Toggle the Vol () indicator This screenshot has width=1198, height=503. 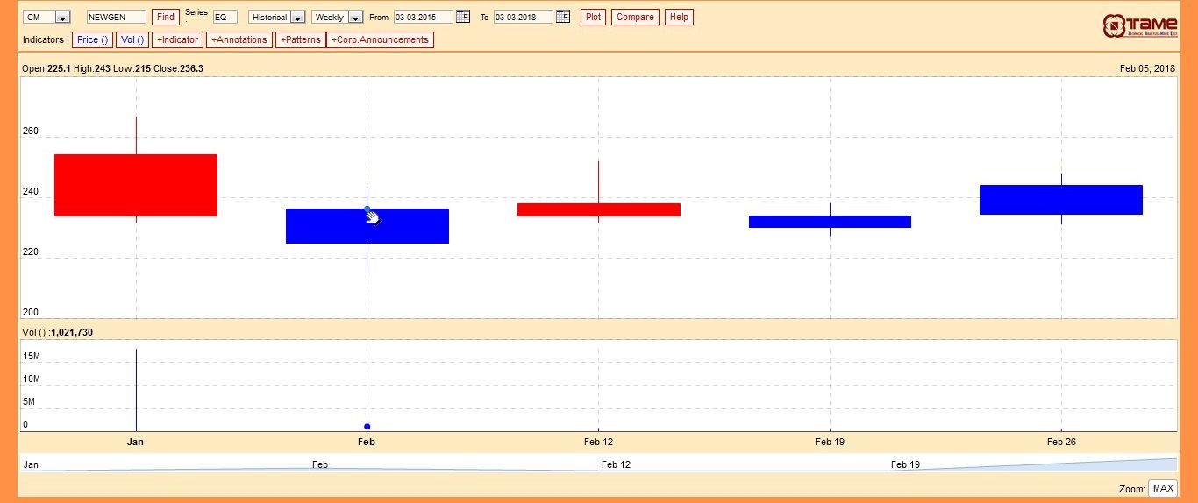(132, 40)
